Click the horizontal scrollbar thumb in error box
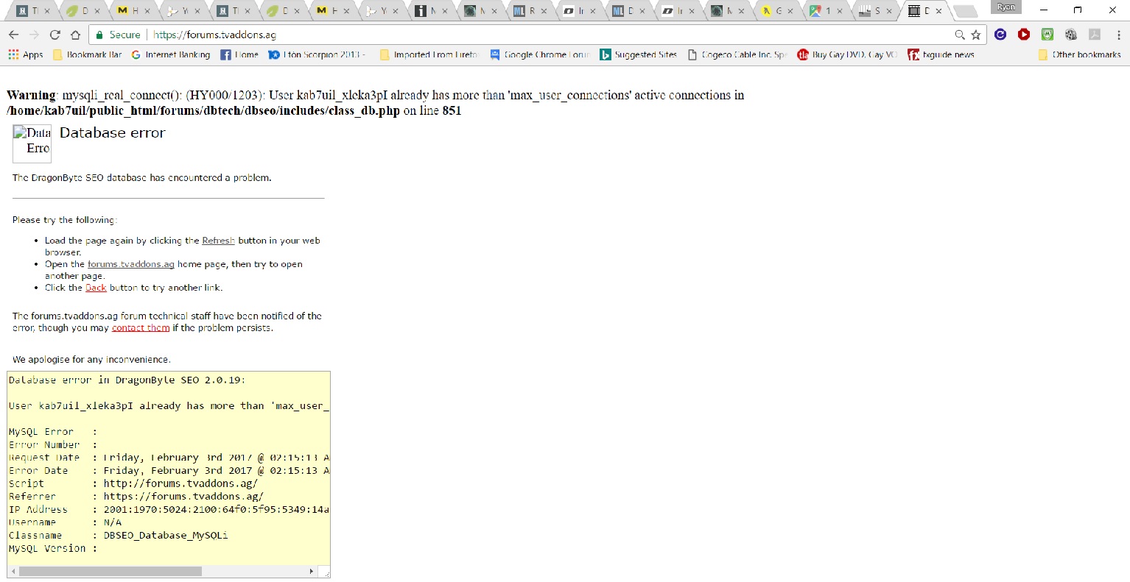 coord(110,571)
